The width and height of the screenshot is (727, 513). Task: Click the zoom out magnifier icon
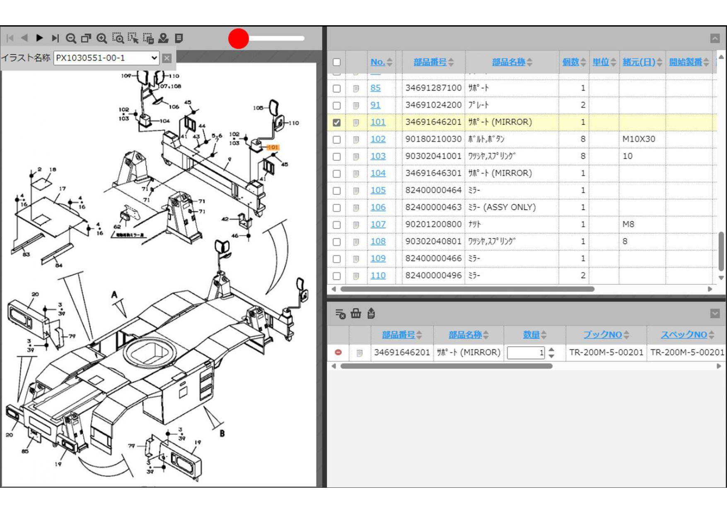[71, 38]
